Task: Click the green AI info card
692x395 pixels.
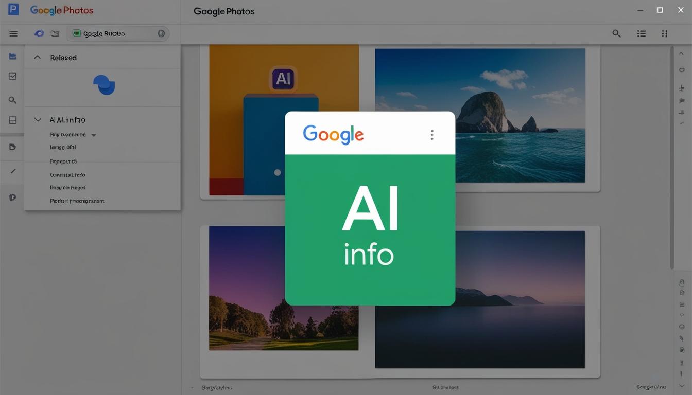Action: tap(370, 230)
